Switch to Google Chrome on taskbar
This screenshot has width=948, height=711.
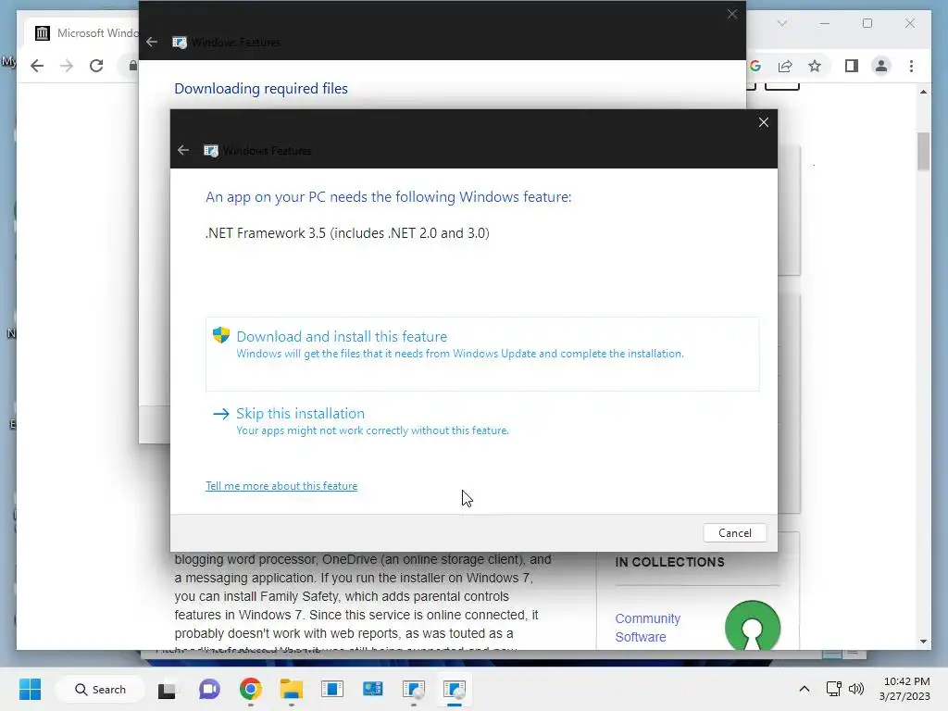[x=250, y=689]
